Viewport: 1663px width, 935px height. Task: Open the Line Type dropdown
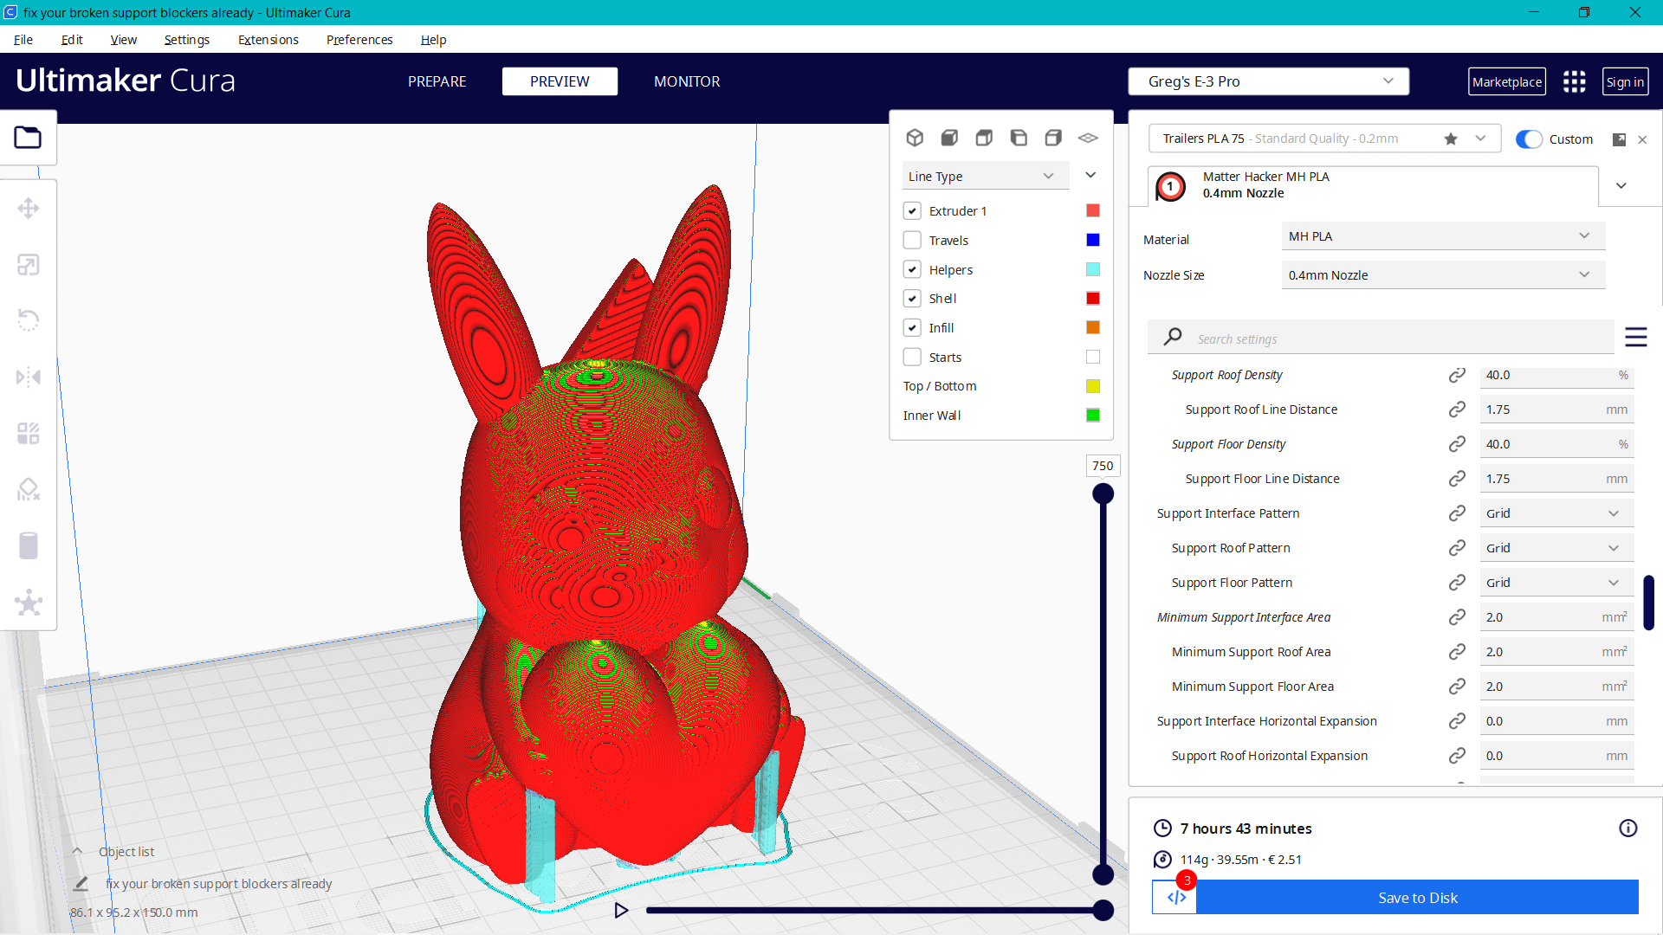pyautogui.click(x=985, y=175)
